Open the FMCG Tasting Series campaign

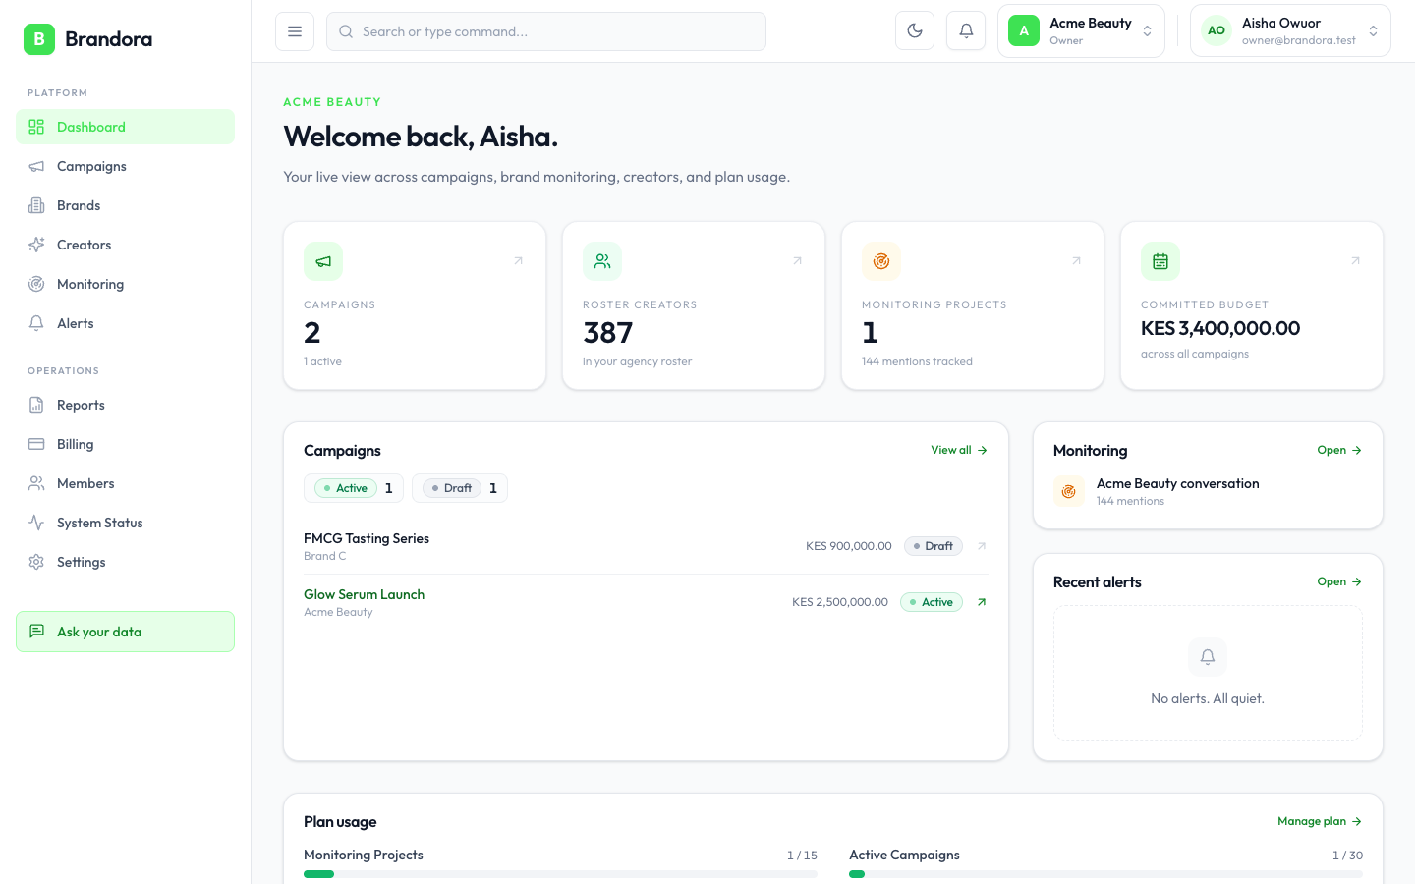tap(646, 546)
